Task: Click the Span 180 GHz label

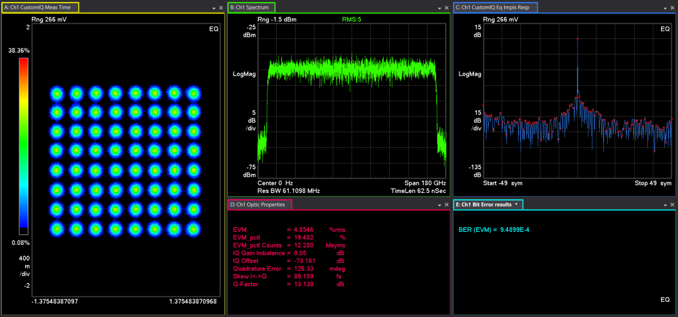Action: [x=426, y=183]
